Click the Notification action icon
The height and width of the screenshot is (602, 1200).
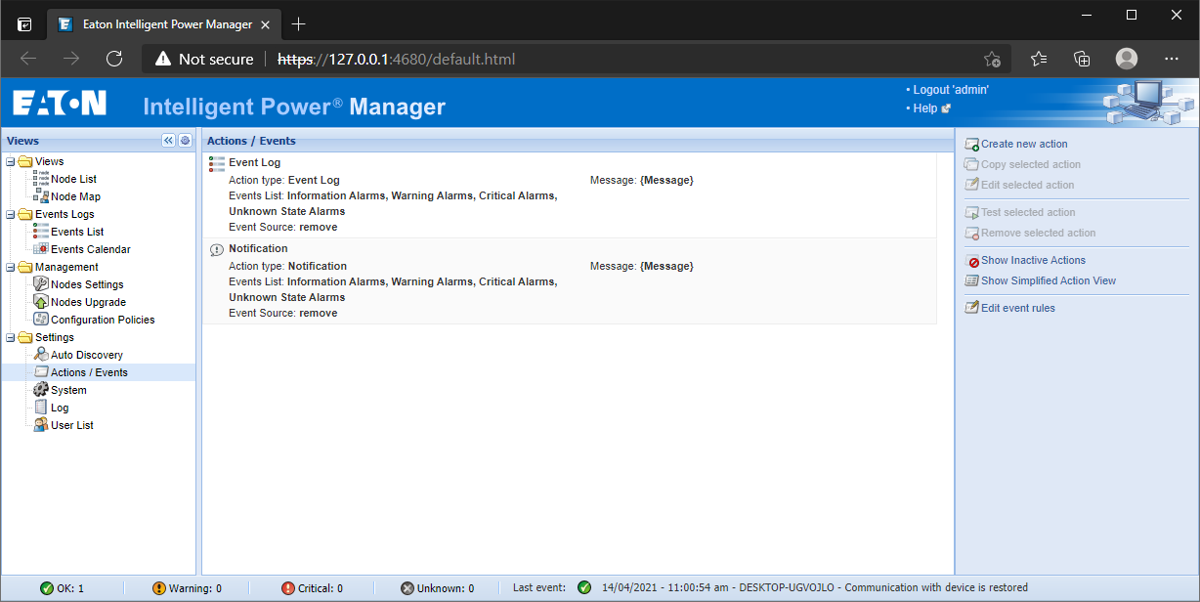[217, 249]
